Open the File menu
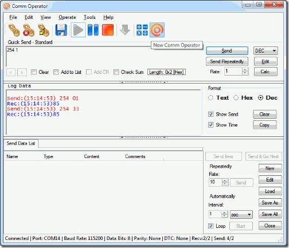Screen dimensions: 289x248 [x=13, y=17]
